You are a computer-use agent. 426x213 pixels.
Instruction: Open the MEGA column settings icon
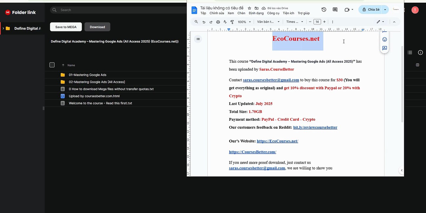[417, 65]
